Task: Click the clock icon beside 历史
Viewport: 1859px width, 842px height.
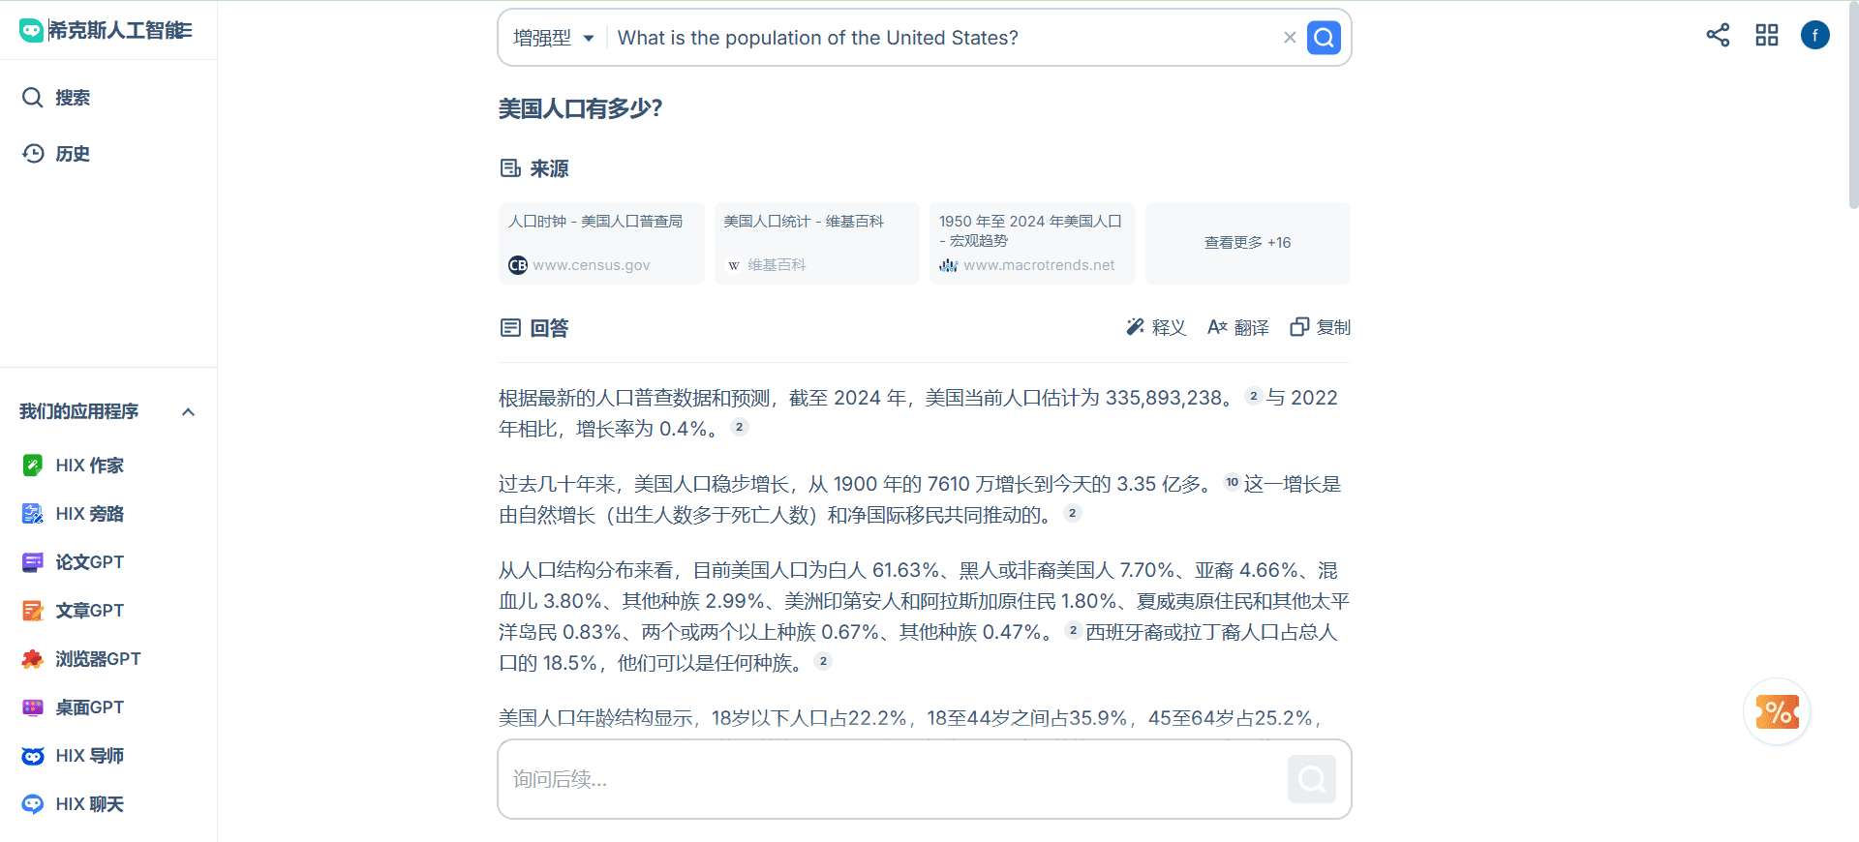Action: pyautogui.click(x=33, y=154)
